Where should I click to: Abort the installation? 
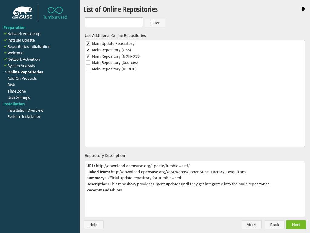tap(252, 225)
